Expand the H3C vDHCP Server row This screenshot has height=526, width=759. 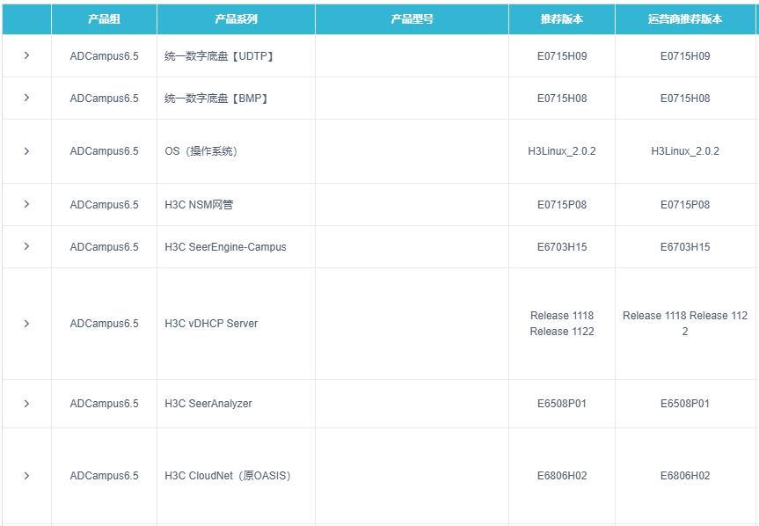pos(26,323)
